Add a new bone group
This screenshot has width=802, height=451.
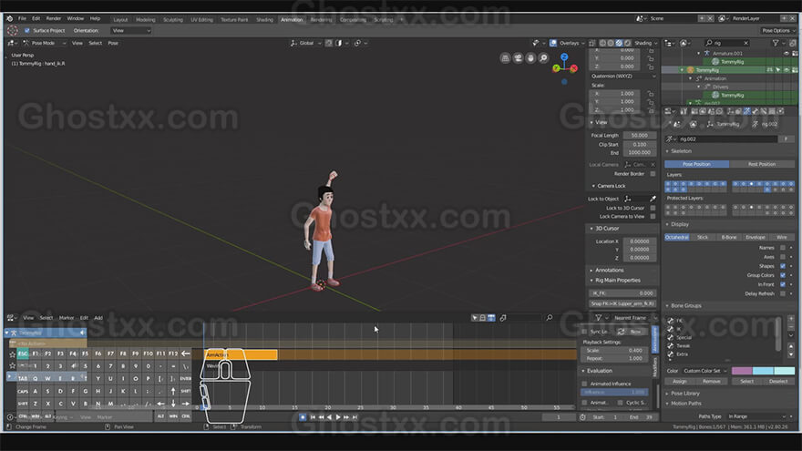coord(791,320)
